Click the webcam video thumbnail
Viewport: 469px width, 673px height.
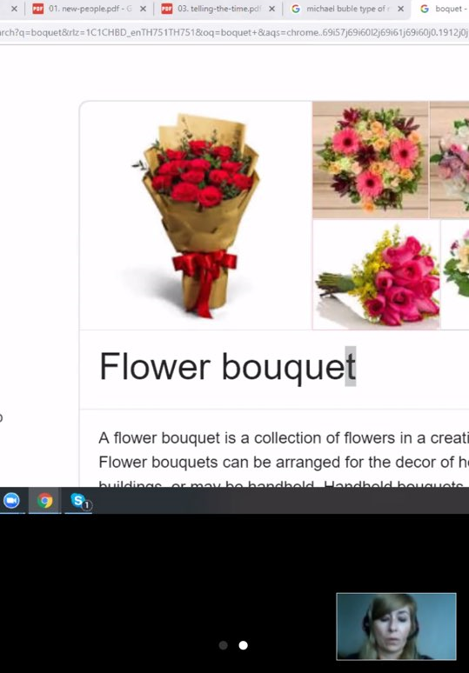pyautogui.click(x=396, y=626)
